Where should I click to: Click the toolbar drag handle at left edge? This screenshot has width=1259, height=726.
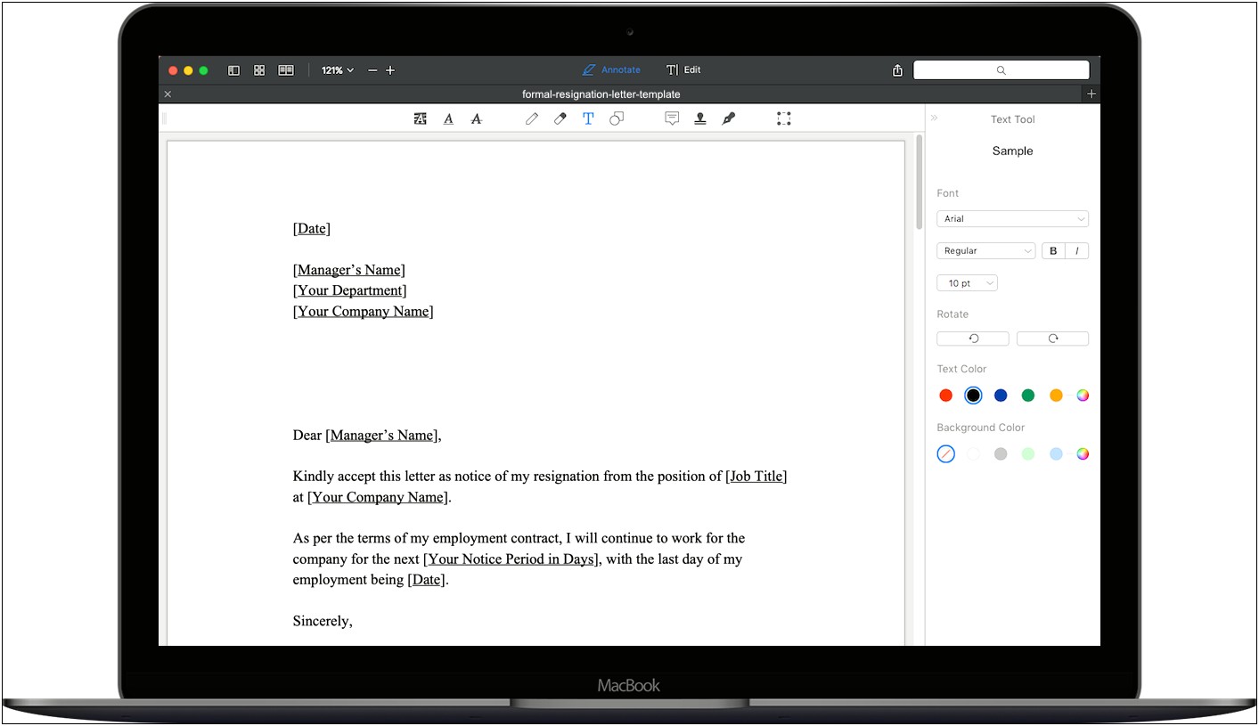point(164,118)
